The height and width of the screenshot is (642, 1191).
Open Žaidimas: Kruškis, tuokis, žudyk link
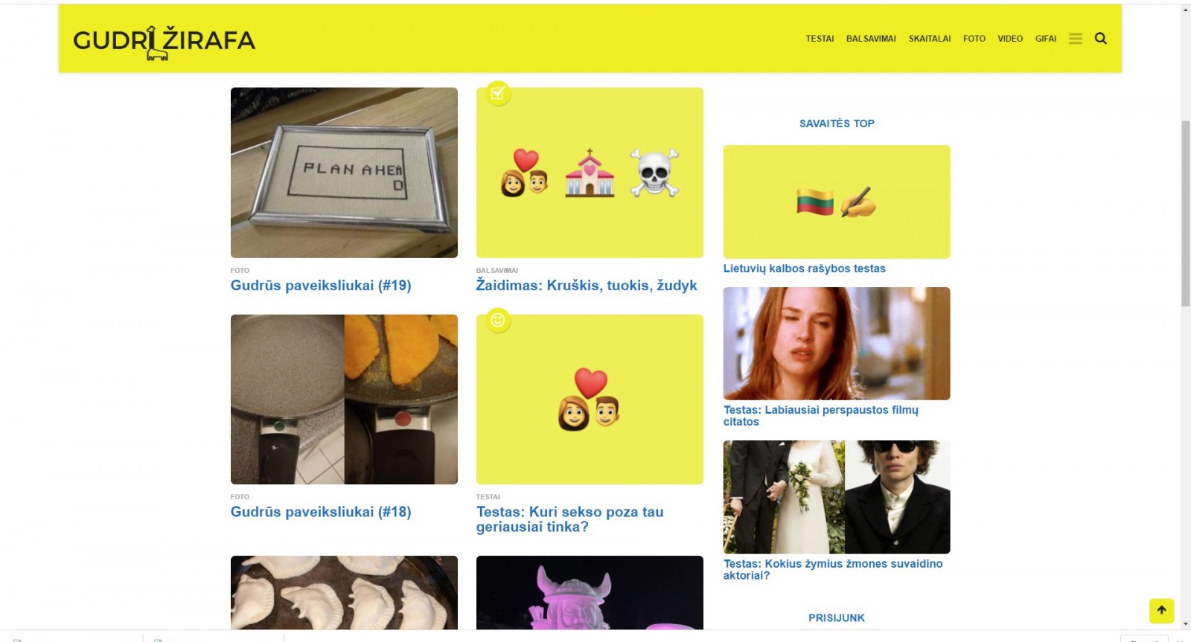pyautogui.click(x=587, y=286)
